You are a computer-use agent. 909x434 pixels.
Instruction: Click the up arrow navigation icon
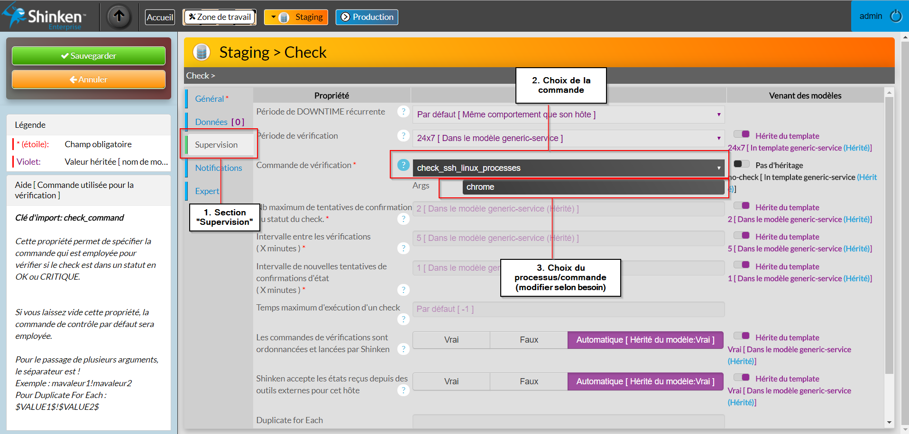pyautogui.click(x=119, y=17)
